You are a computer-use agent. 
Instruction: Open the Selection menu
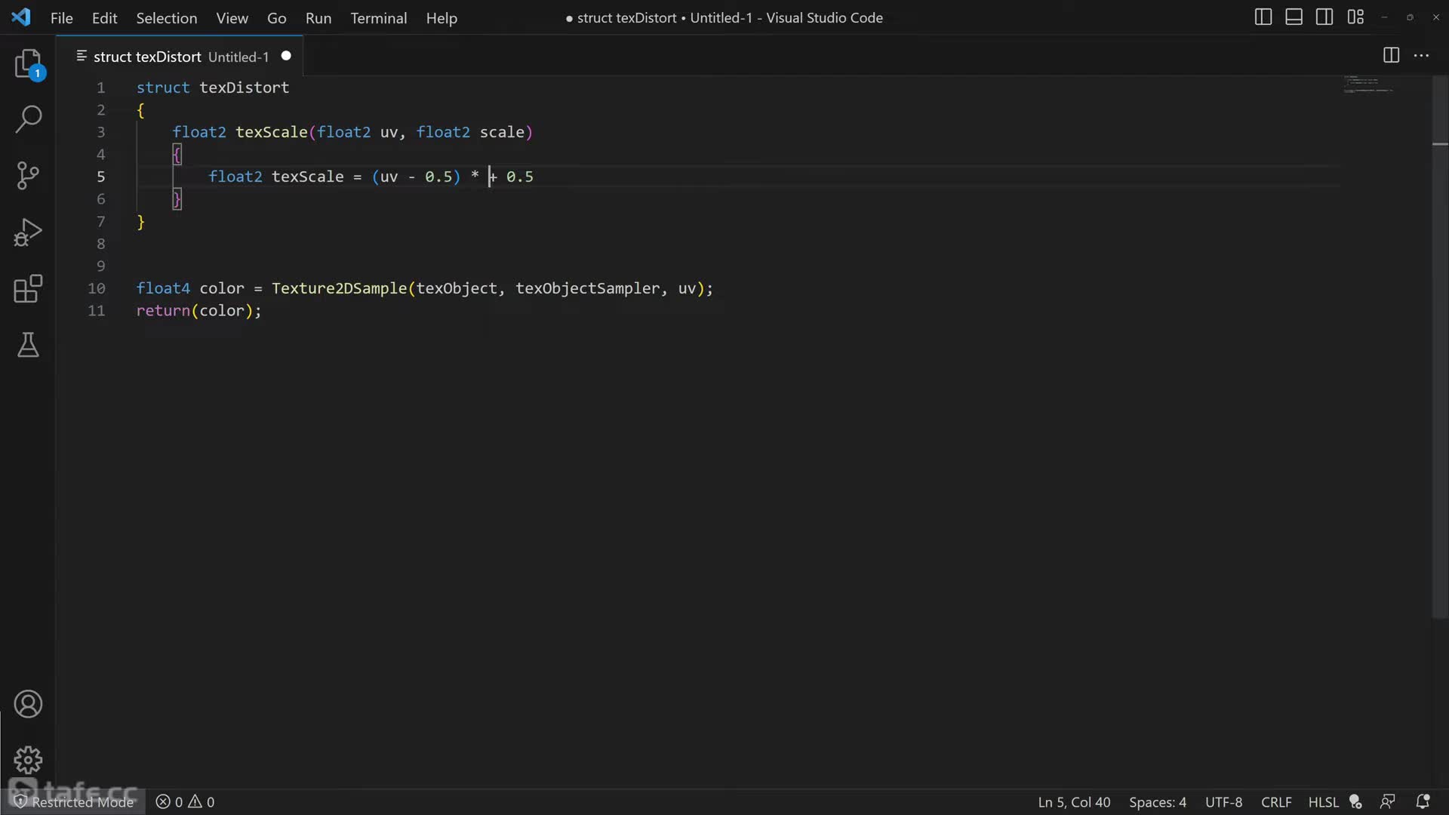[166, 17]
